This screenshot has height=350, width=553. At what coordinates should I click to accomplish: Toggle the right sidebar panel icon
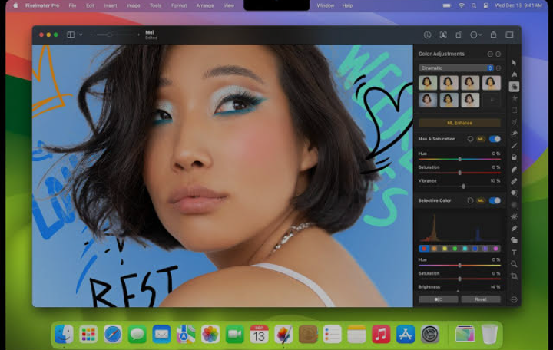click(x=509, y=35)
